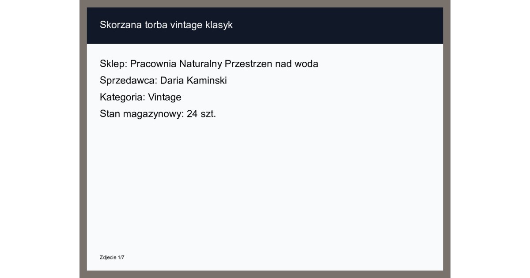The image size is (530, 278).
Task: Open shop name Pracownia Naturalny Przestrzen
Action: coord(201,64)
